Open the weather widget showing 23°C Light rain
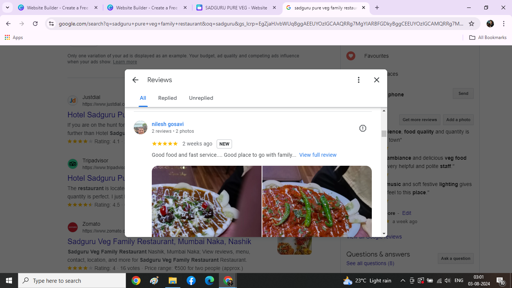Viewport: 512px width, 288px height. 367,280
